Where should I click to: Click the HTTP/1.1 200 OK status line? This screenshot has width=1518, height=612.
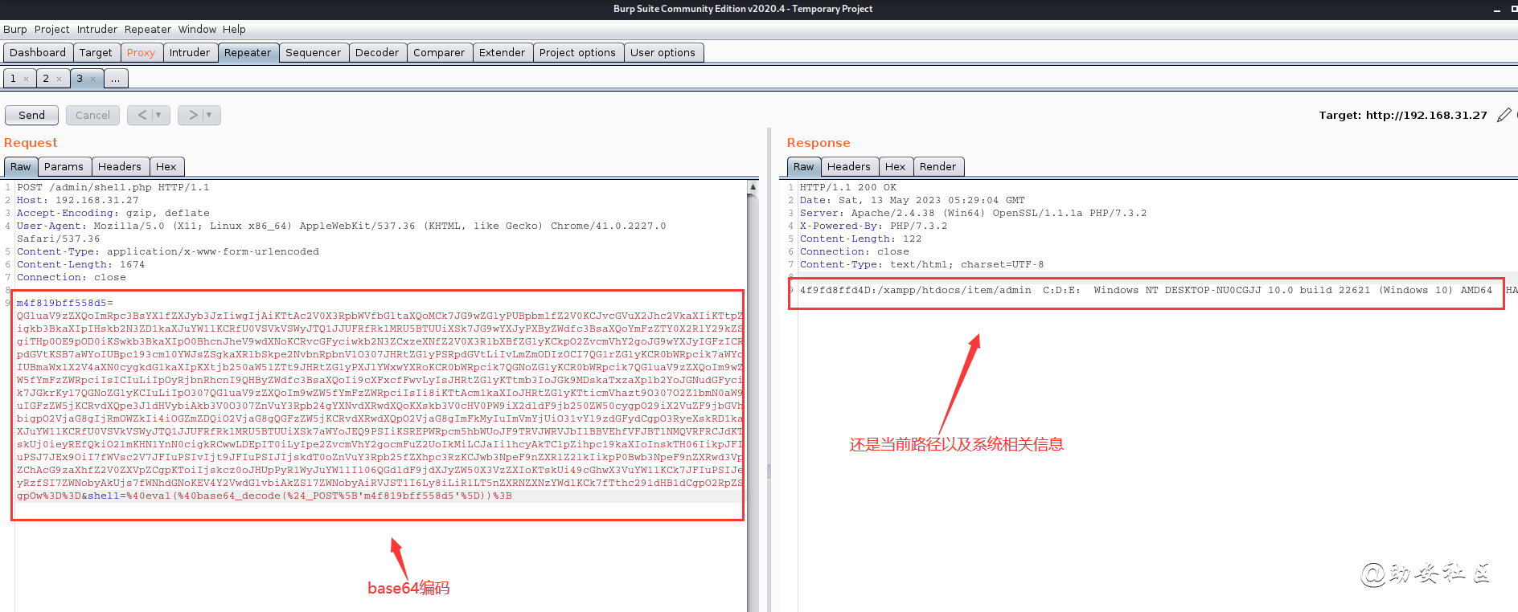[x=848, y=187]
